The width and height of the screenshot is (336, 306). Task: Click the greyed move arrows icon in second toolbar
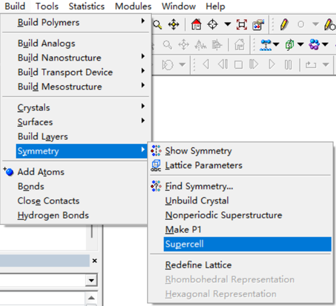click(x=184, y=45)
